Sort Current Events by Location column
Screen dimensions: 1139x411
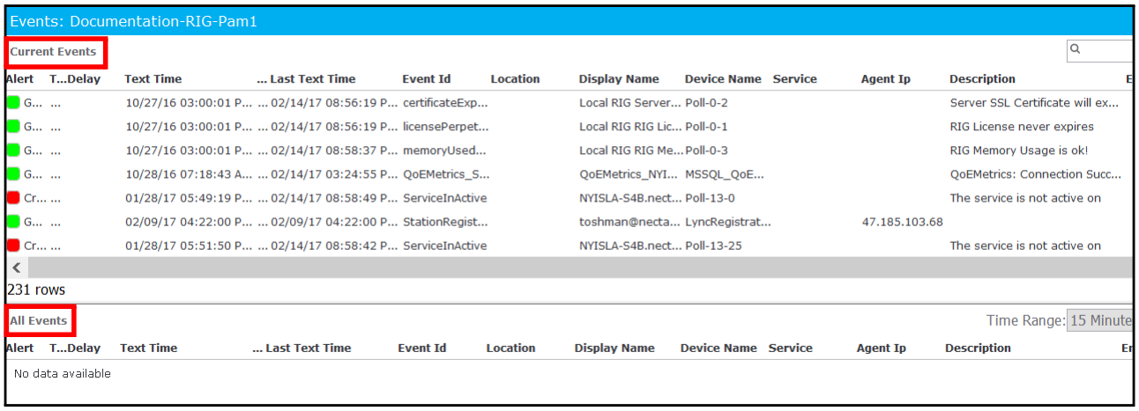(x=515, y=79)
